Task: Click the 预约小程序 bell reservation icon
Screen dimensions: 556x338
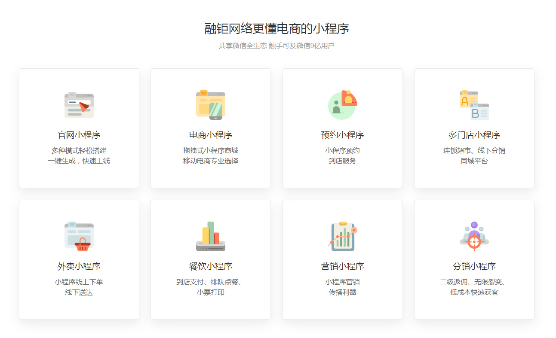Action: click(342, 105)
